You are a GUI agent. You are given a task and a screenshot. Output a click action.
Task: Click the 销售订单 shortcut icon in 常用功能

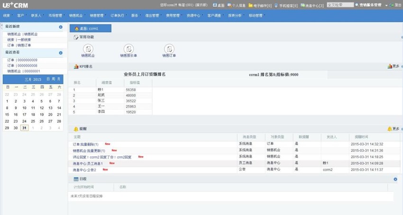(x=169, y=49)
